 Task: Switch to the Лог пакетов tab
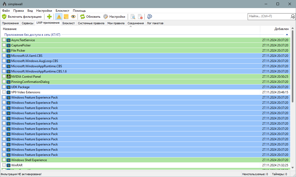155,23
